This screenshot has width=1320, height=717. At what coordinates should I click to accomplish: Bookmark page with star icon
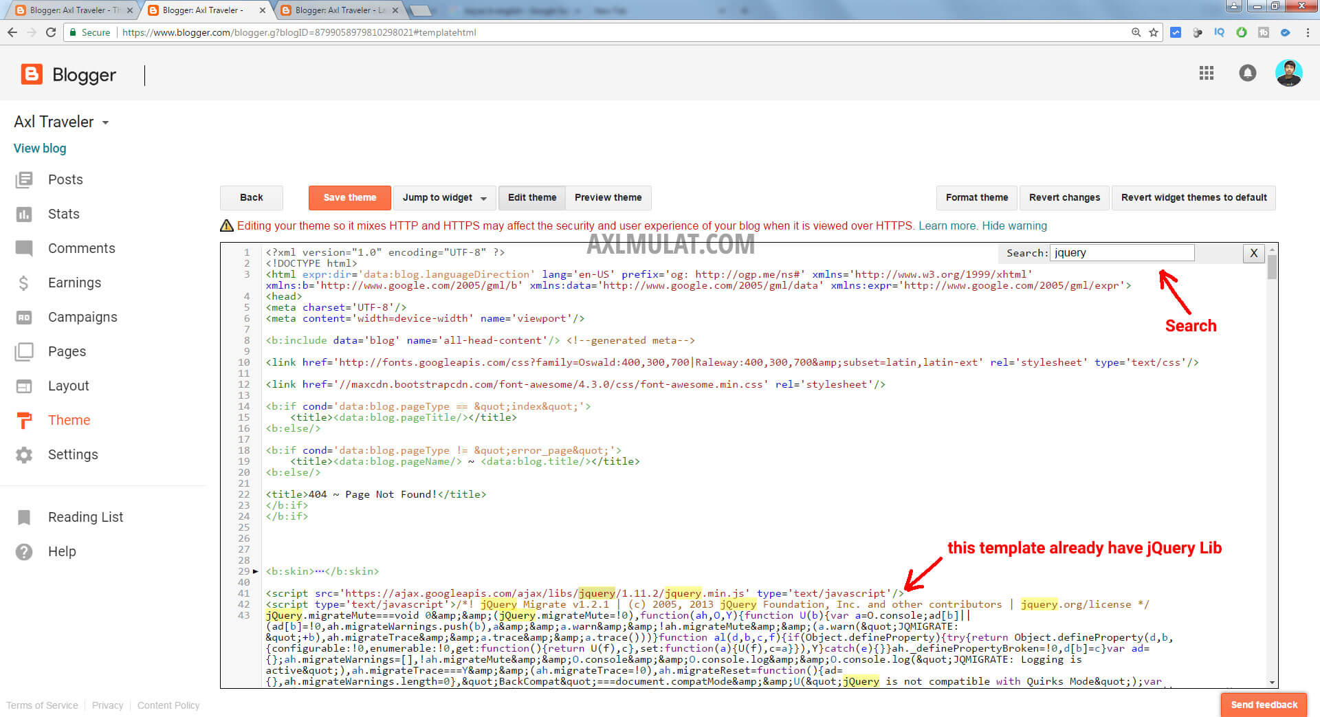pos(1154,32)
